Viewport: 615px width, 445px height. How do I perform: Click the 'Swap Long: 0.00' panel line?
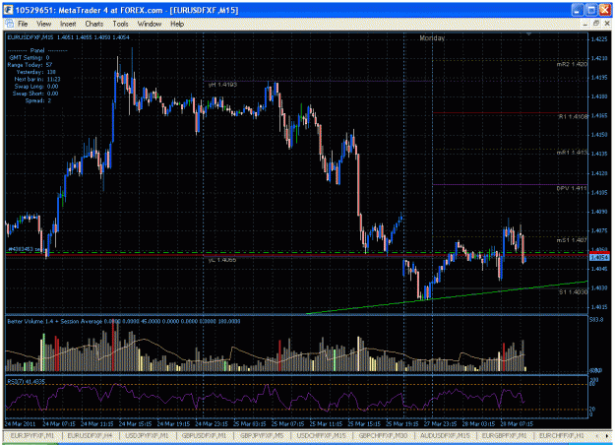pyautogui.click(x=36, y=87)
